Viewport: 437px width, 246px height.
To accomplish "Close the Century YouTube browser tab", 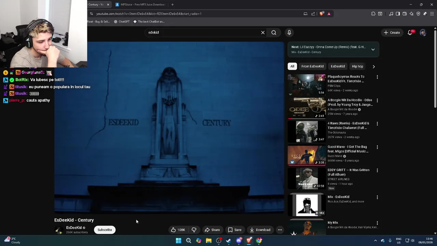I will (x=108, y=4).
